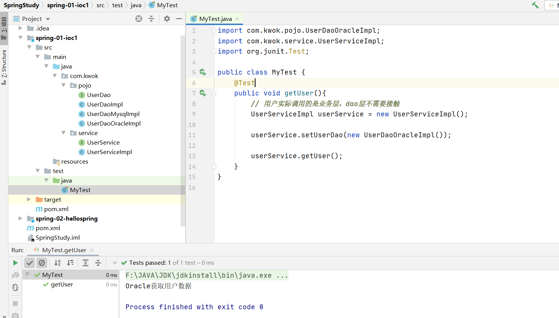
Task: Click SpringStudy in the breadcrumb bar
Action: (x=21, y=5)
